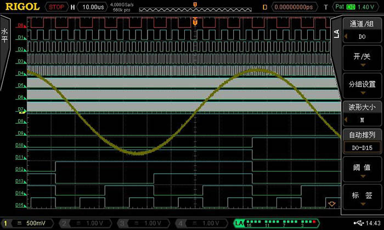Open the 水平 horizontal side tab

(5, 36)
